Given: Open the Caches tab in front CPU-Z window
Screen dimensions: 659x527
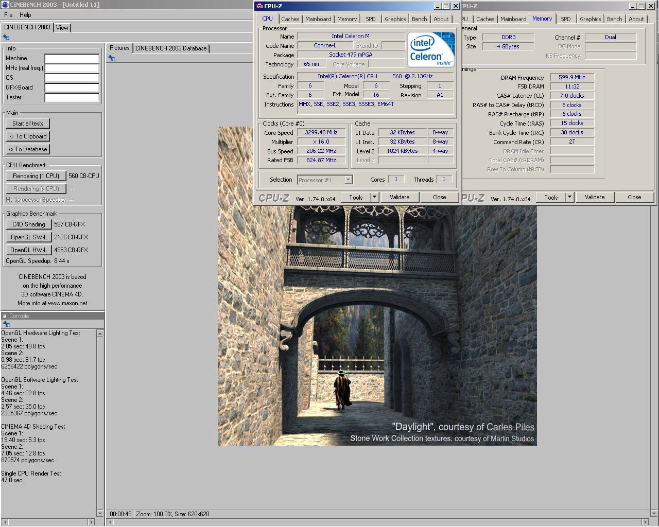Looking at the screenshot, I should tap(290, 19).
